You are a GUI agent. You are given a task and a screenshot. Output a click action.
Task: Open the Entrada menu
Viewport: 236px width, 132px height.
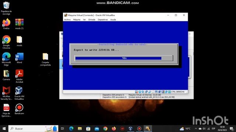tap(92, 19)
